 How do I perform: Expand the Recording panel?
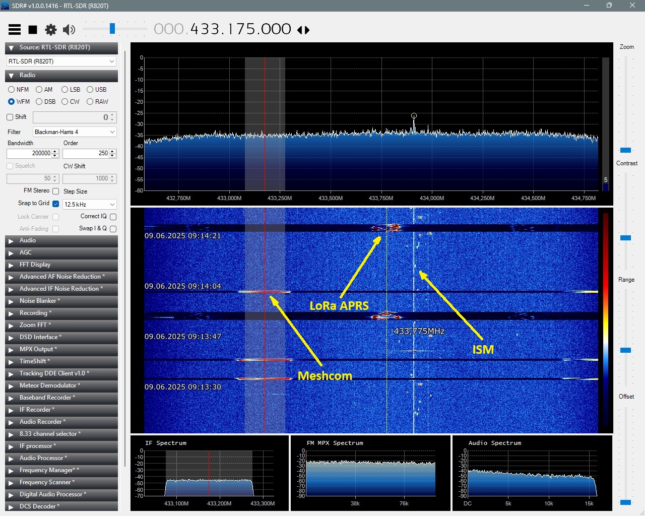click(x=61, y=313)
